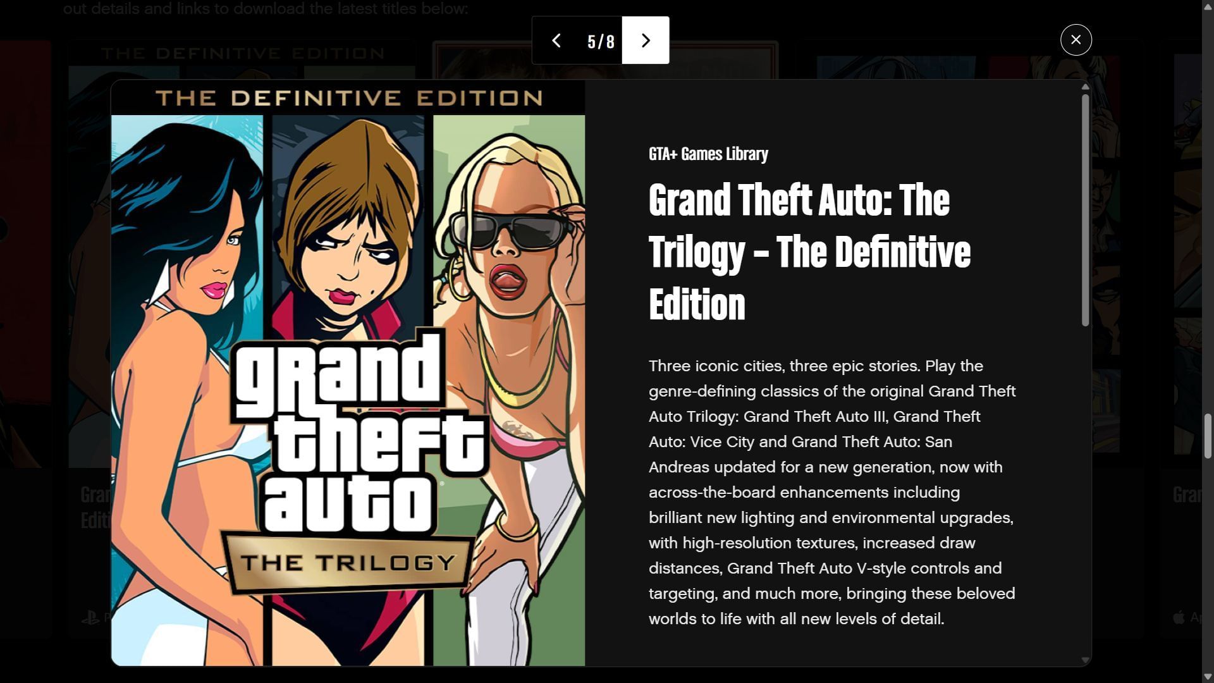The width and height of the screenshot is (1214, 683).
Task: Click the modal scrollbar's down arrow
Action: [1085, 660]
